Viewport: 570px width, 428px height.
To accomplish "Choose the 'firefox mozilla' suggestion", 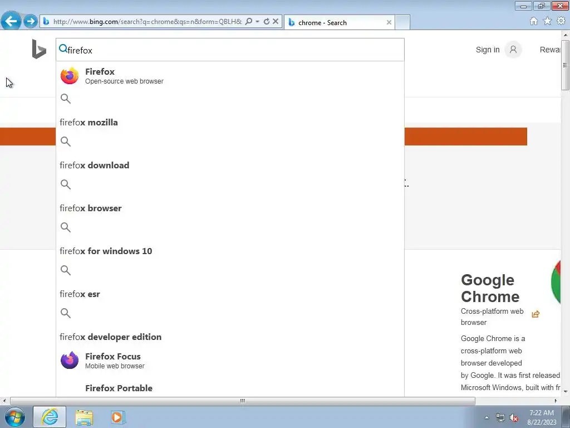I will [89, 122].
